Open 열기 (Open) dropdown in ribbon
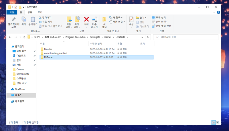The image size is (229, 131). (141, 18)
